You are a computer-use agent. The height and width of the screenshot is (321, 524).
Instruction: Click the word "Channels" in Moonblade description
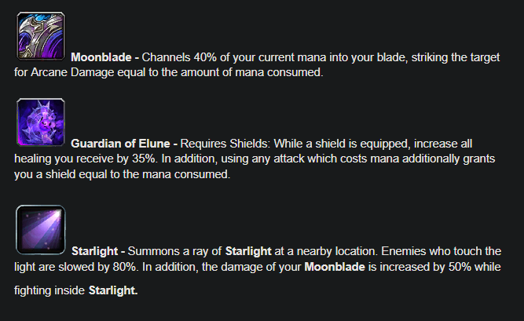coord(164,57)
